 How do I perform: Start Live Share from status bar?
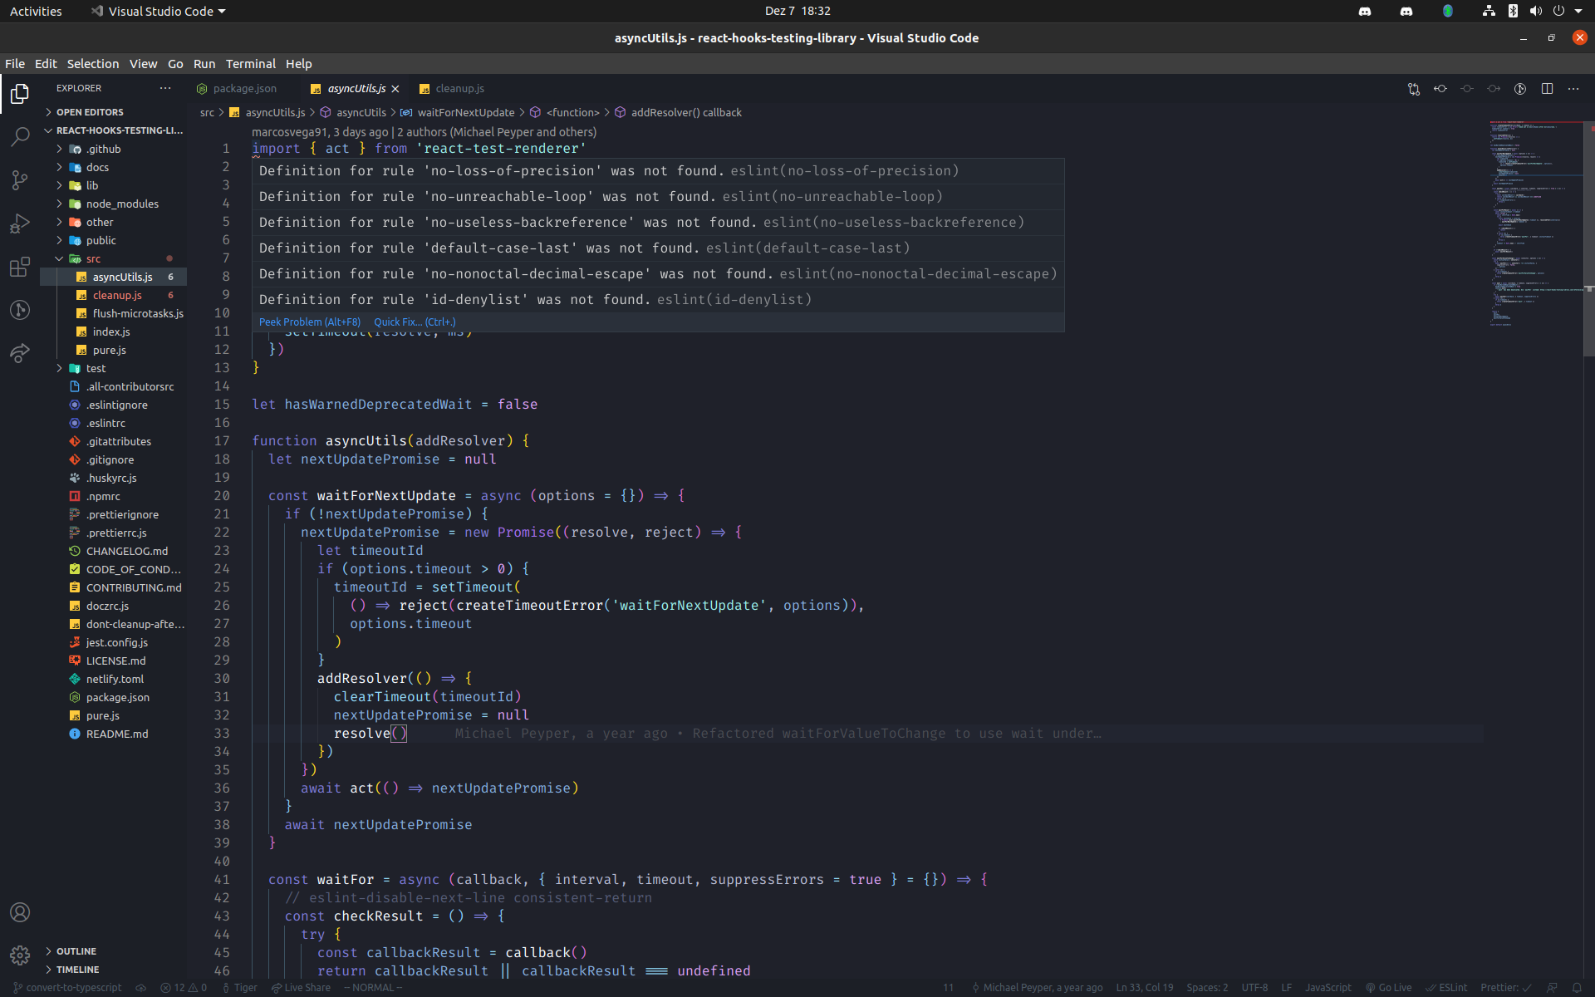301,988
